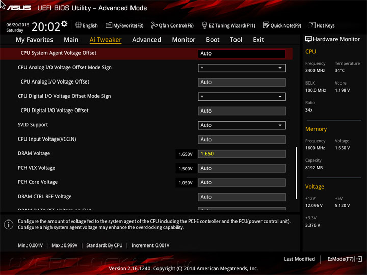
Task: Switch to EzMode(F7)
Action: pyautogui.click(x=340, y=259)
